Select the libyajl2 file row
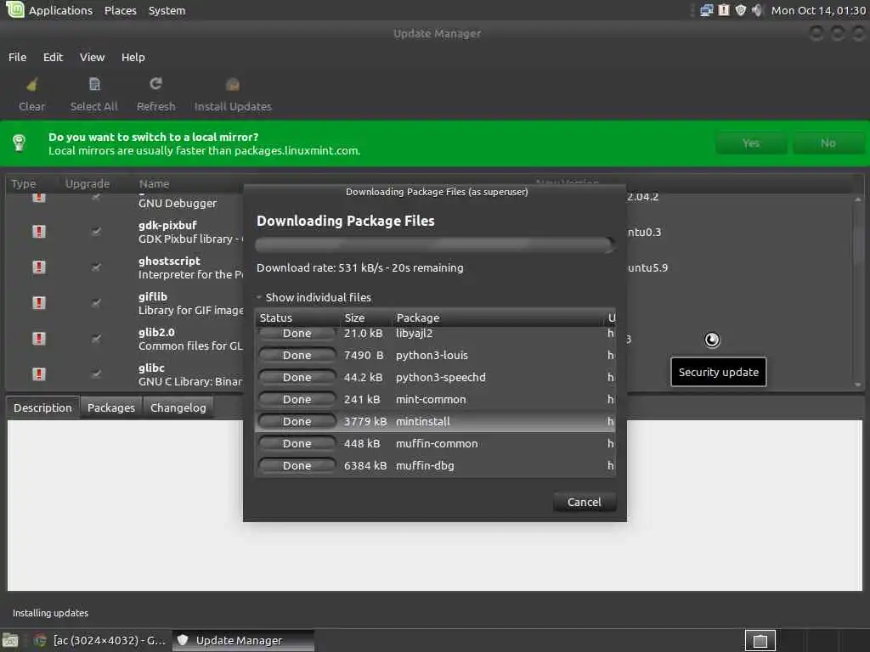The height and width of the screenshot is (652, 870). point(435,333)
